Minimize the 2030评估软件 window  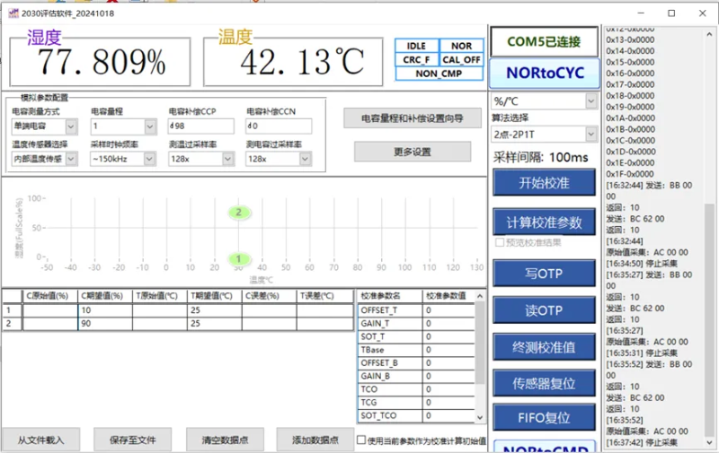point(641,13)
